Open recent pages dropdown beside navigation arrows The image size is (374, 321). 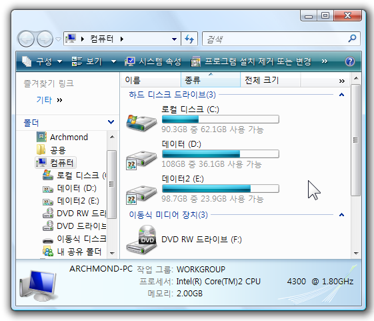pyautogui.click(x=58, y=39)
